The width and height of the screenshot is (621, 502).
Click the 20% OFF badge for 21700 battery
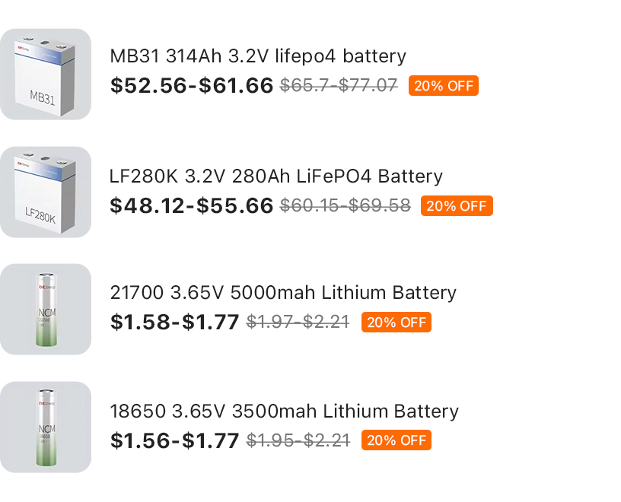tap(396, 322)
